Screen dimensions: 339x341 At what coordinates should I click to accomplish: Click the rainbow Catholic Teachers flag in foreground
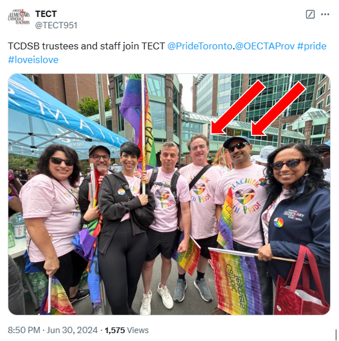235,280
